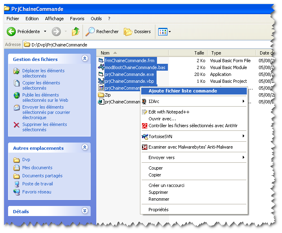Expand the Détails panel
This screenshot has height=233, width=282.
[x=85, y=211]
